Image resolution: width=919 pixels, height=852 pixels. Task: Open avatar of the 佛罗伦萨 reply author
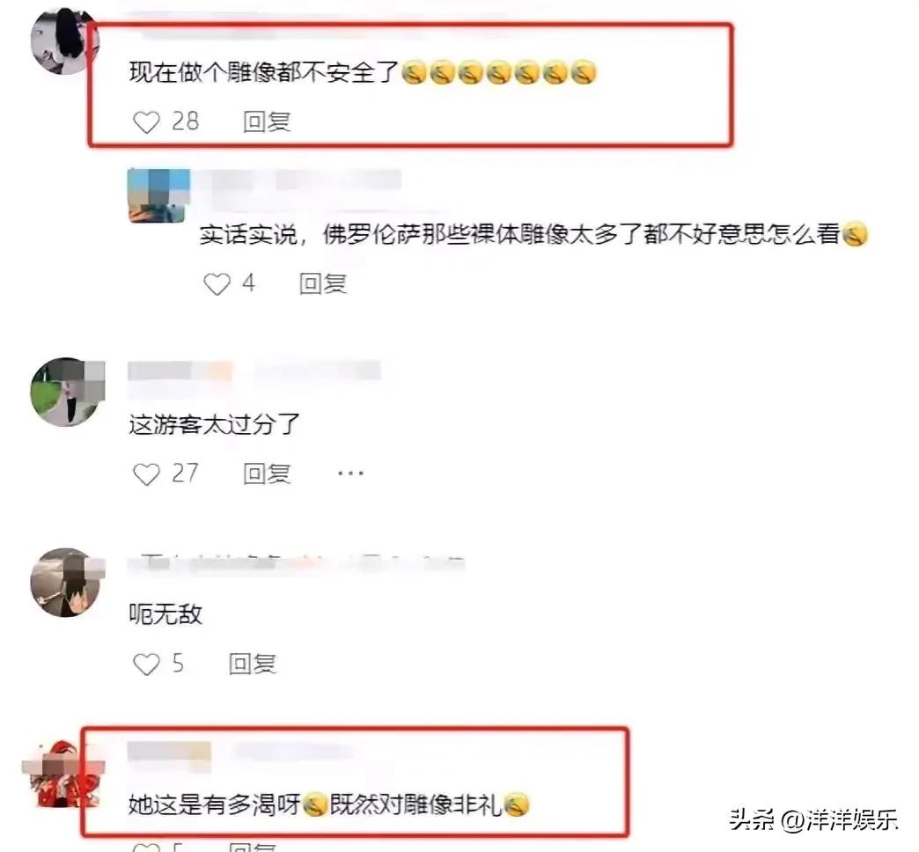pyautogui.click(x=158, y=195)
